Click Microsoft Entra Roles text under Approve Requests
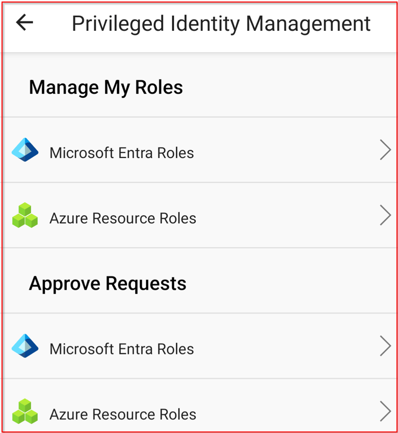 [x=121, y=349]
